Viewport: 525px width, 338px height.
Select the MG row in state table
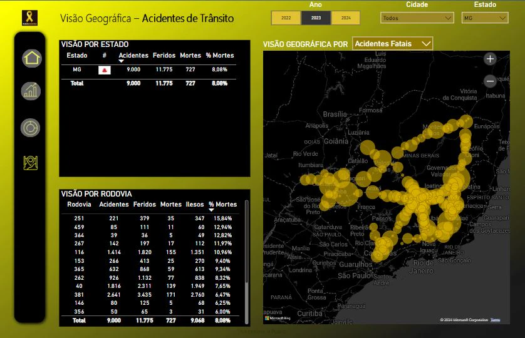(x=148, y=69)
